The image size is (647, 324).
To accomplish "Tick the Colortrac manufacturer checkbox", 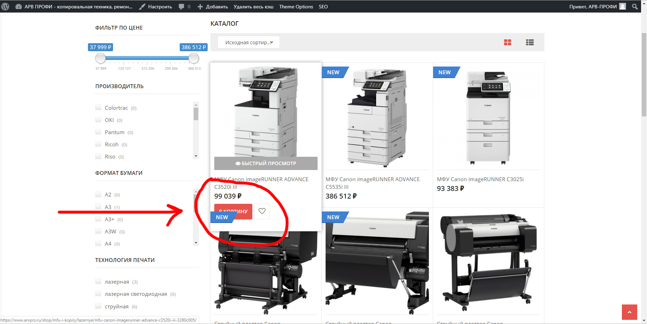I will pos(98,107).
